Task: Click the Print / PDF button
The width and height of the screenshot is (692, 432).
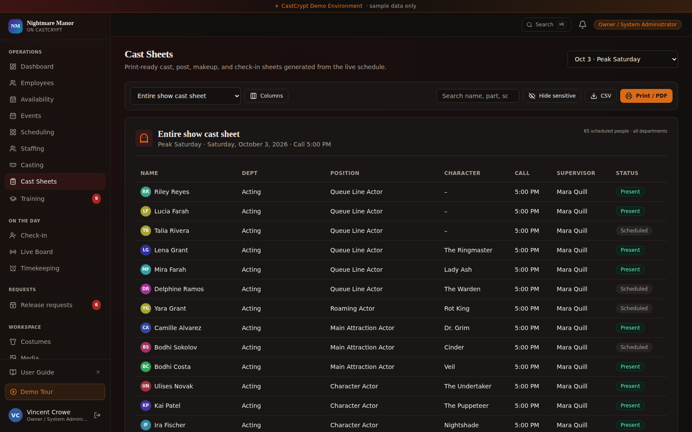Action: click(x=646, y=96)
